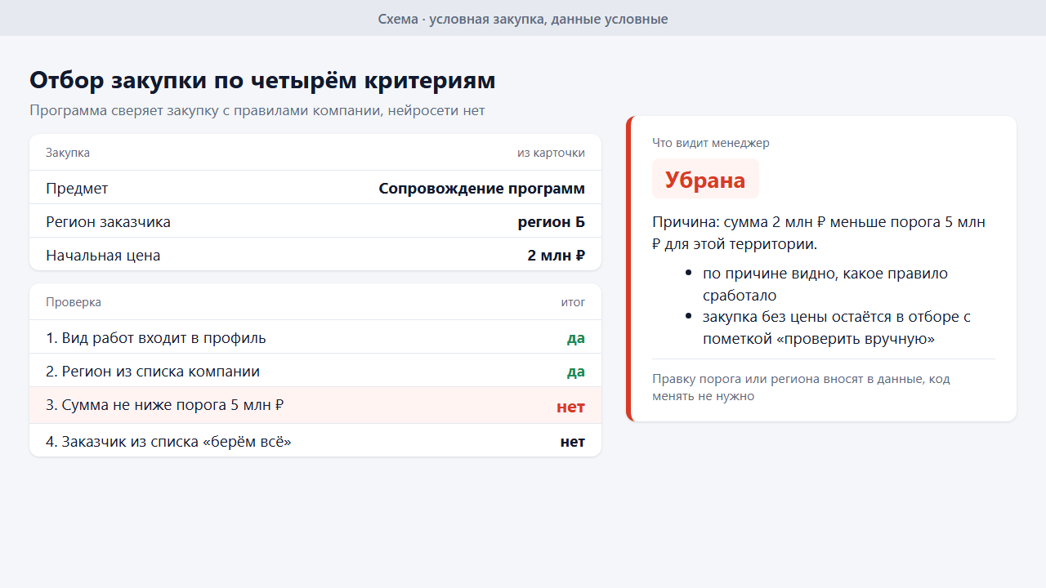This screenshot has width=1046, height=588.
Task: Select the «2 млн ₽» value in «Начальная цена» row
Action: (557, 256)
